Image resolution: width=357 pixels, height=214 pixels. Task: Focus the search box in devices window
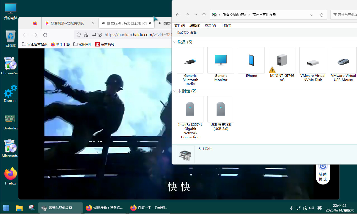point(344,15)
